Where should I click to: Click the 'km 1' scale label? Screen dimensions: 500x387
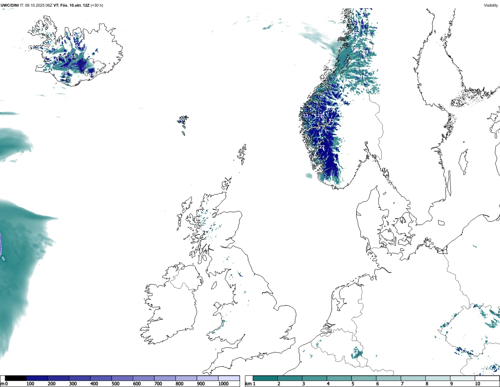(x=251, y=384)
